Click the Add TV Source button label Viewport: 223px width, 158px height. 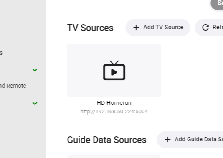pos(163,27)
